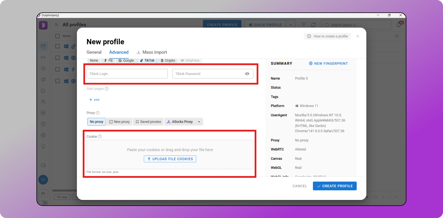This screenshot has height=218, width=443.
Task: Open the settings gear in left sidebar
Action: pos(43,135)
